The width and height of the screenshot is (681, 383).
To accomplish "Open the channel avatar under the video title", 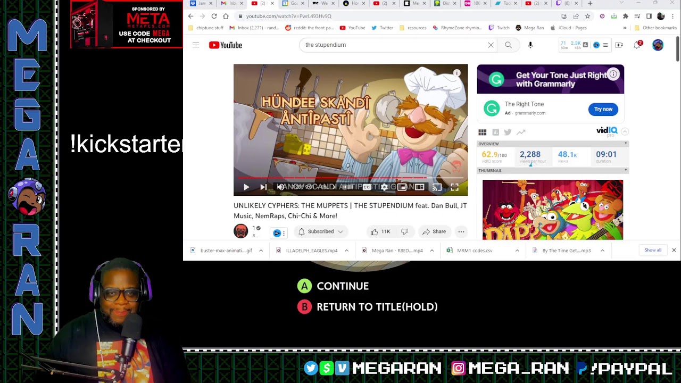I will click(x=241, y=231).
